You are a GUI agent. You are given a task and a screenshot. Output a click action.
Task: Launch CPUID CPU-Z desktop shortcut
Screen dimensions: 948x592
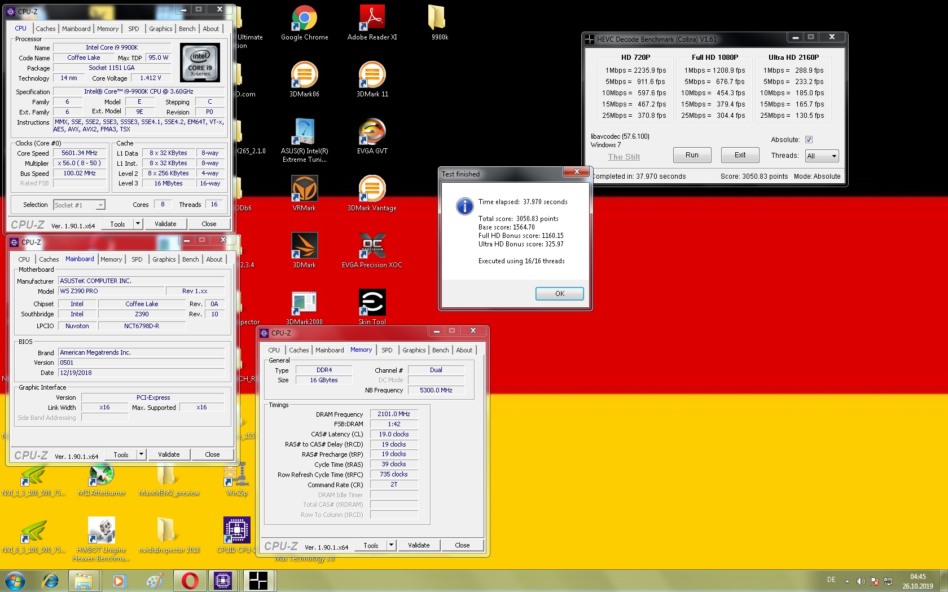pyautogui.click(x=237, y=536)
